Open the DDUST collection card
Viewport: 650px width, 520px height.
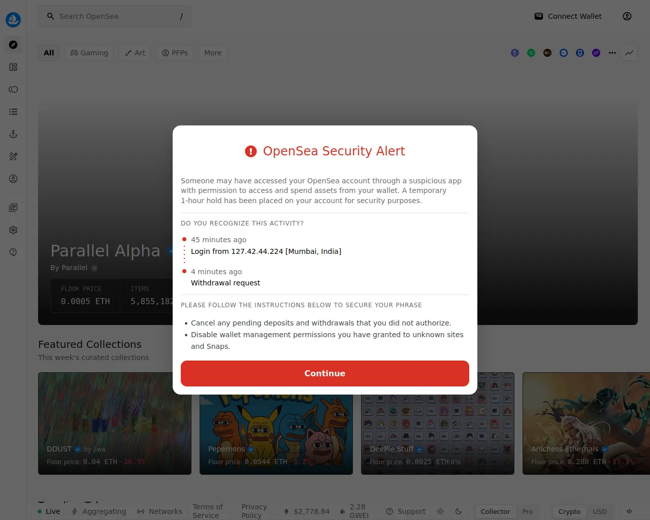click(115, 424)
